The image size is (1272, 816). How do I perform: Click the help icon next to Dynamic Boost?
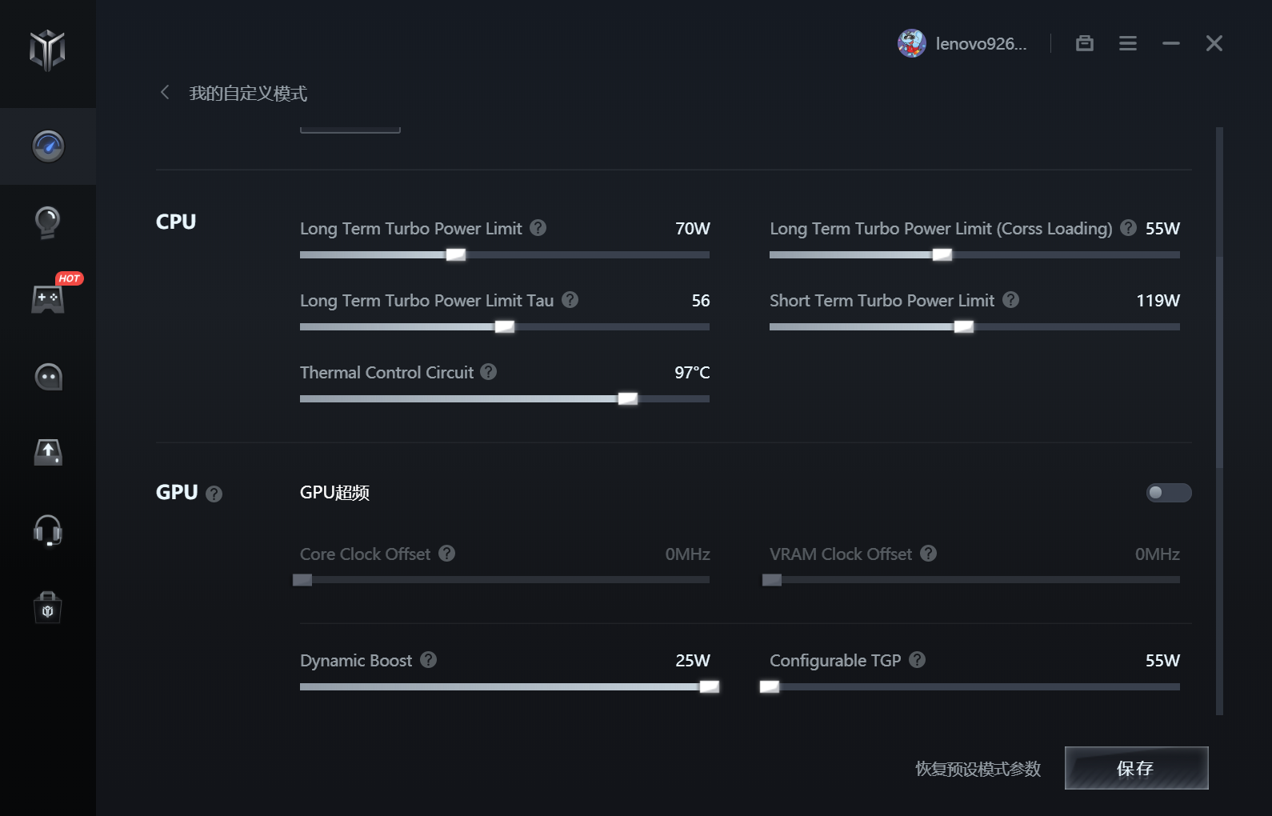(x=429, y=660)
